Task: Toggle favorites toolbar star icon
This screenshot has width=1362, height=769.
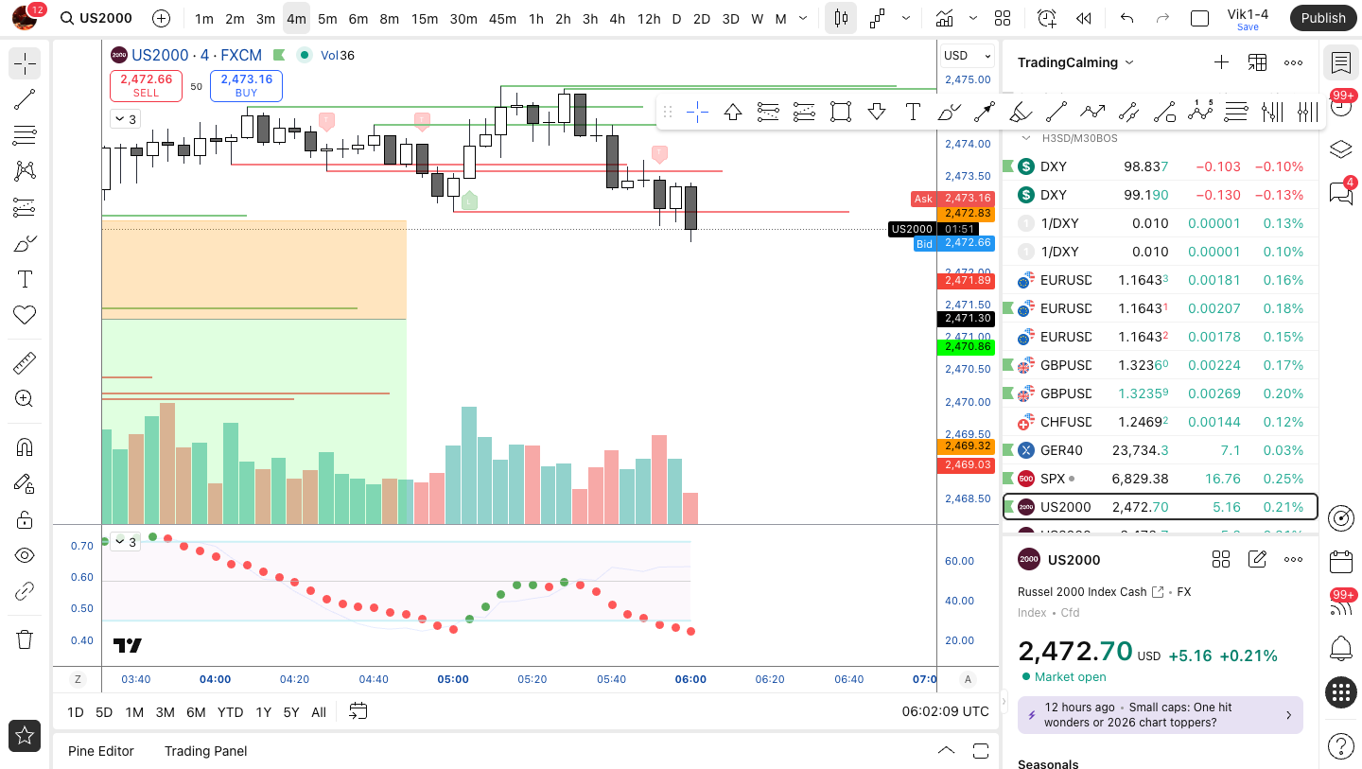Action: (25, 735)
